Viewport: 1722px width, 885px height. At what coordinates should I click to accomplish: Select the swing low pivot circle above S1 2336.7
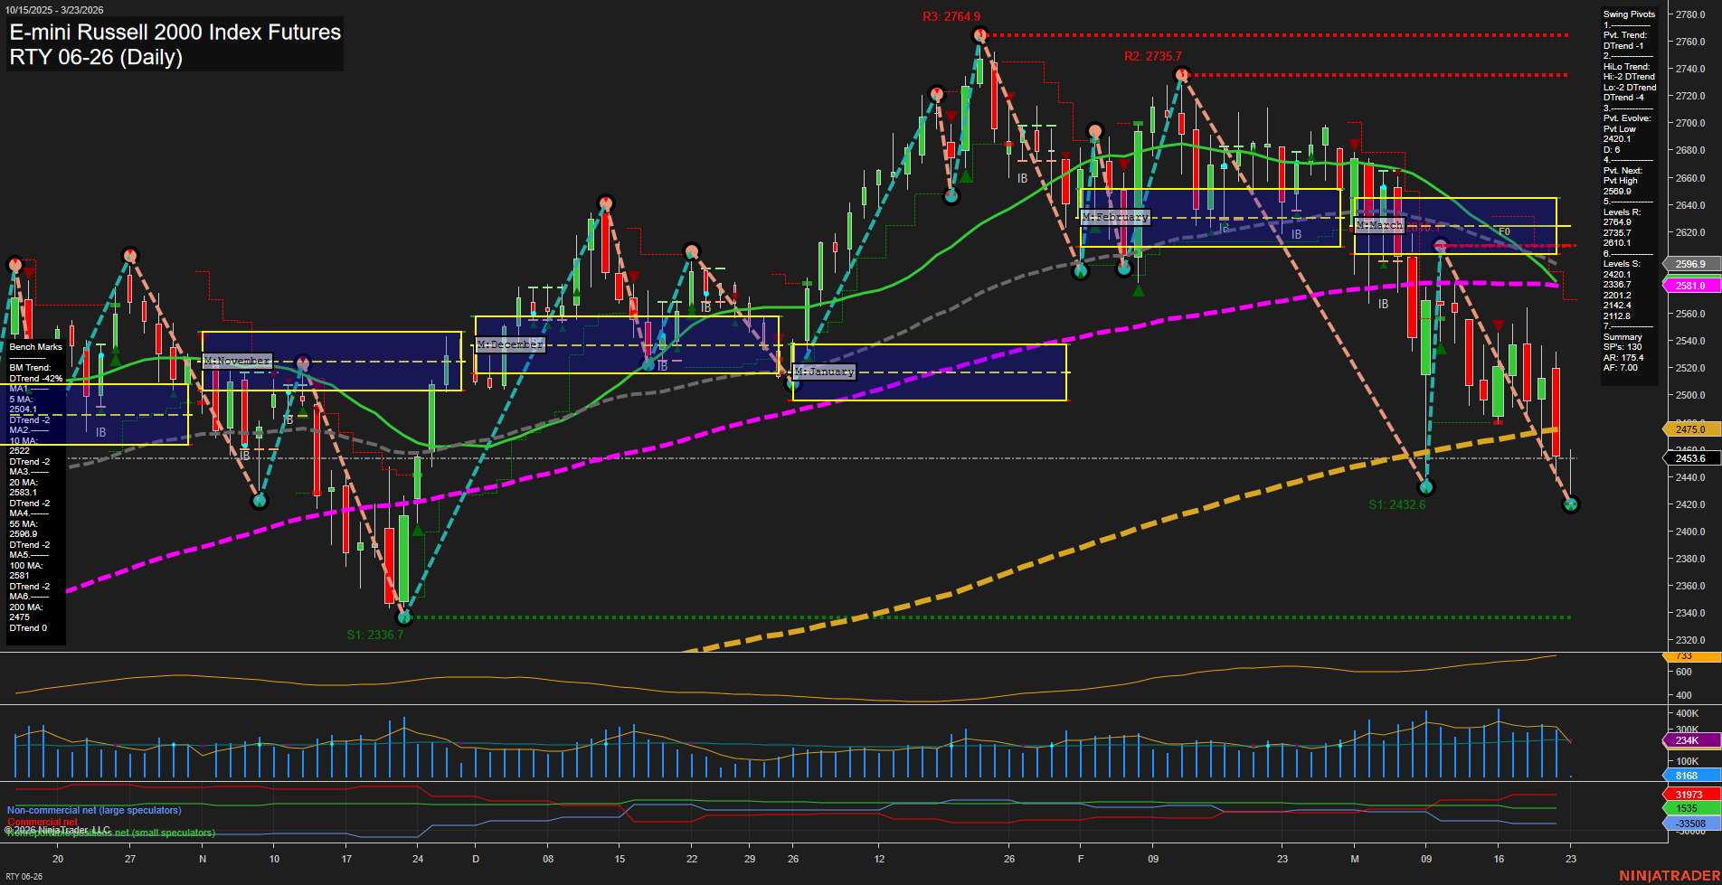[x=404, y=617]
